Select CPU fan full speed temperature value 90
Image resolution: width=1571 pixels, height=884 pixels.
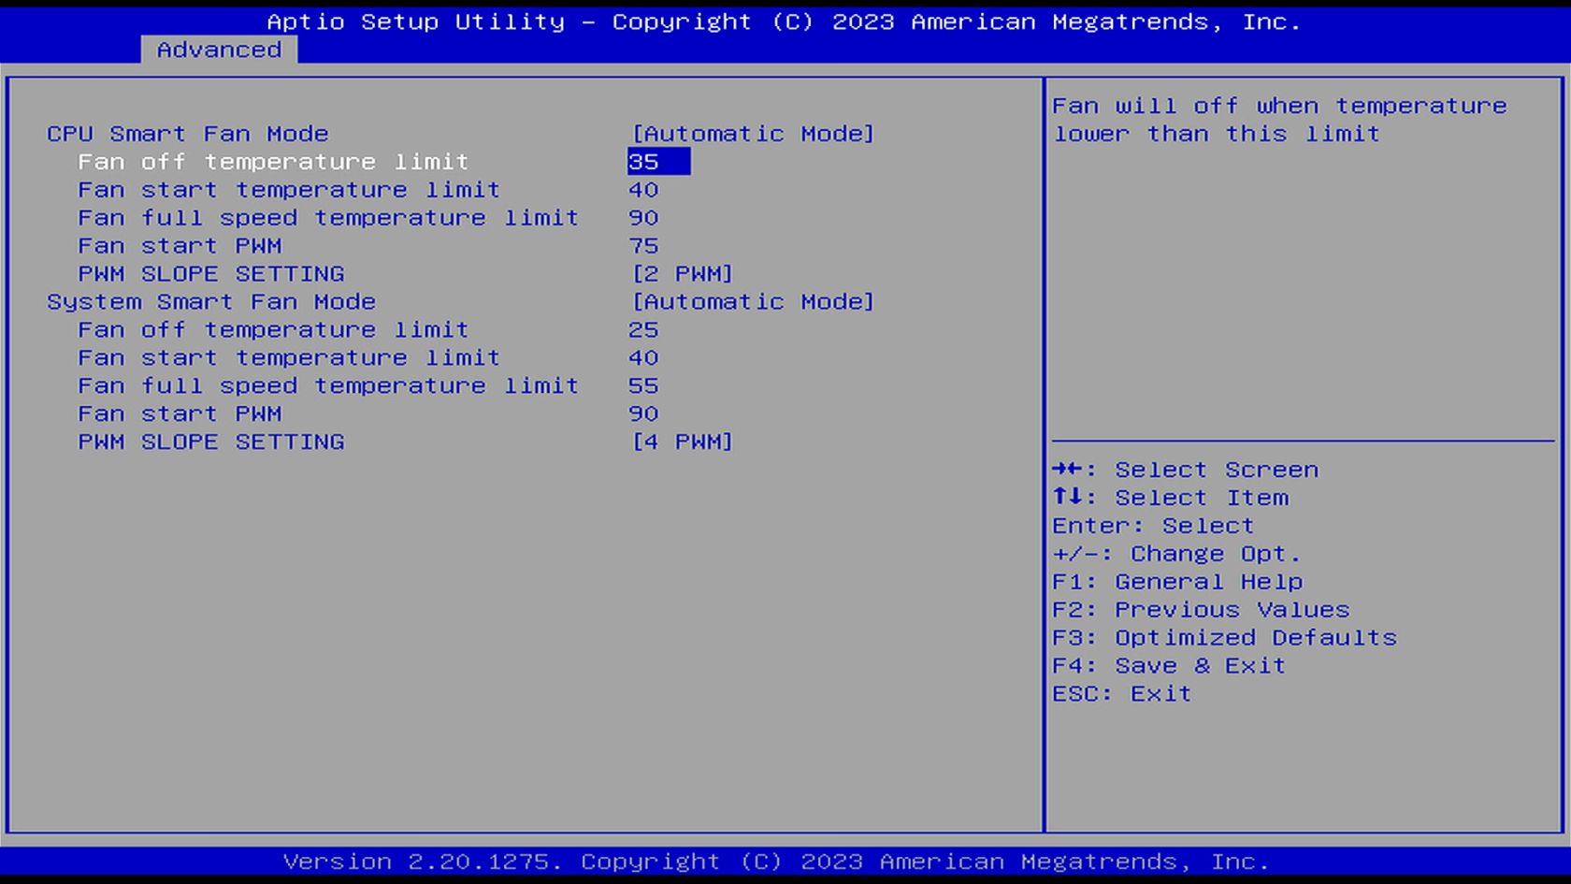643,218
